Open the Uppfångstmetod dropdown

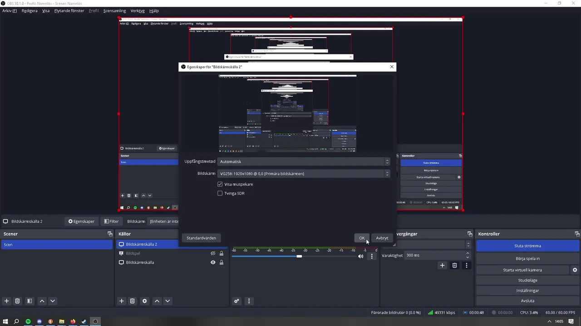click(x=304, y=162)
